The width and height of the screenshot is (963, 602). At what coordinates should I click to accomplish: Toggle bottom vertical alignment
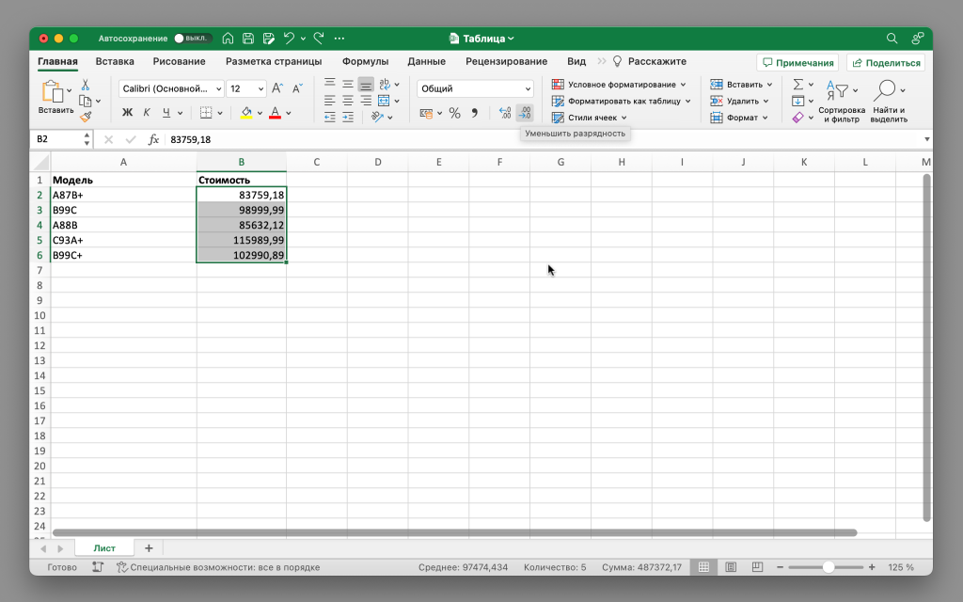(x=366, y=84)
